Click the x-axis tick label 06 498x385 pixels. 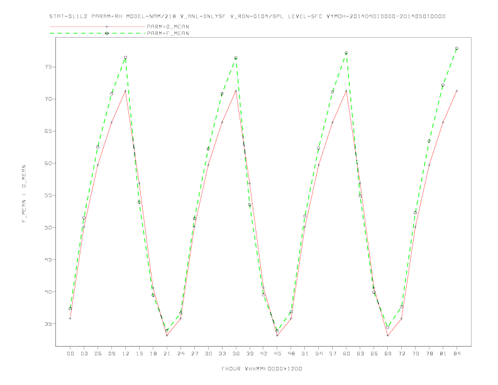(98, 354)
